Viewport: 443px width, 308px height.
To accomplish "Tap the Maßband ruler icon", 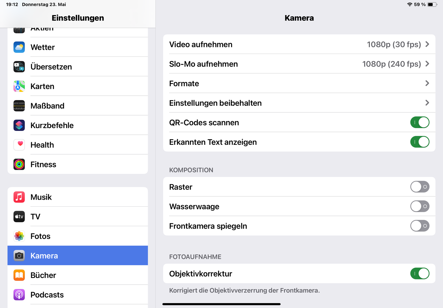I will click(19, 106).
